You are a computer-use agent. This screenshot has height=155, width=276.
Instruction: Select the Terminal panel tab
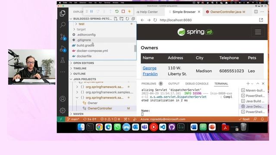pyautogui.click(x=221, y=84)
